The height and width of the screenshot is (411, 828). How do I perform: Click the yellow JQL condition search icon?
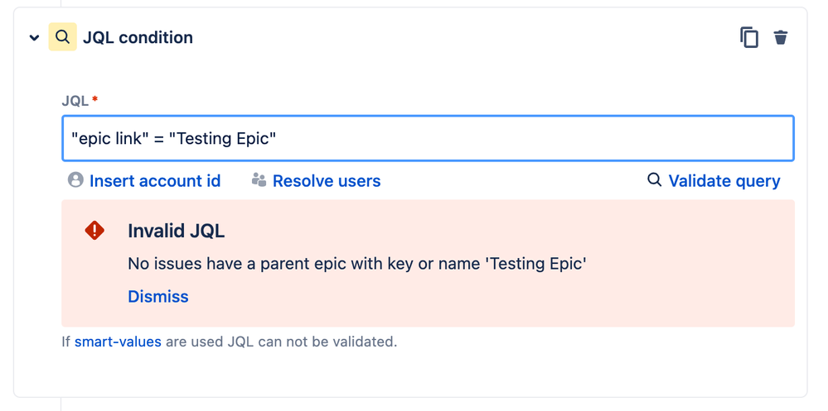[62, 37]
